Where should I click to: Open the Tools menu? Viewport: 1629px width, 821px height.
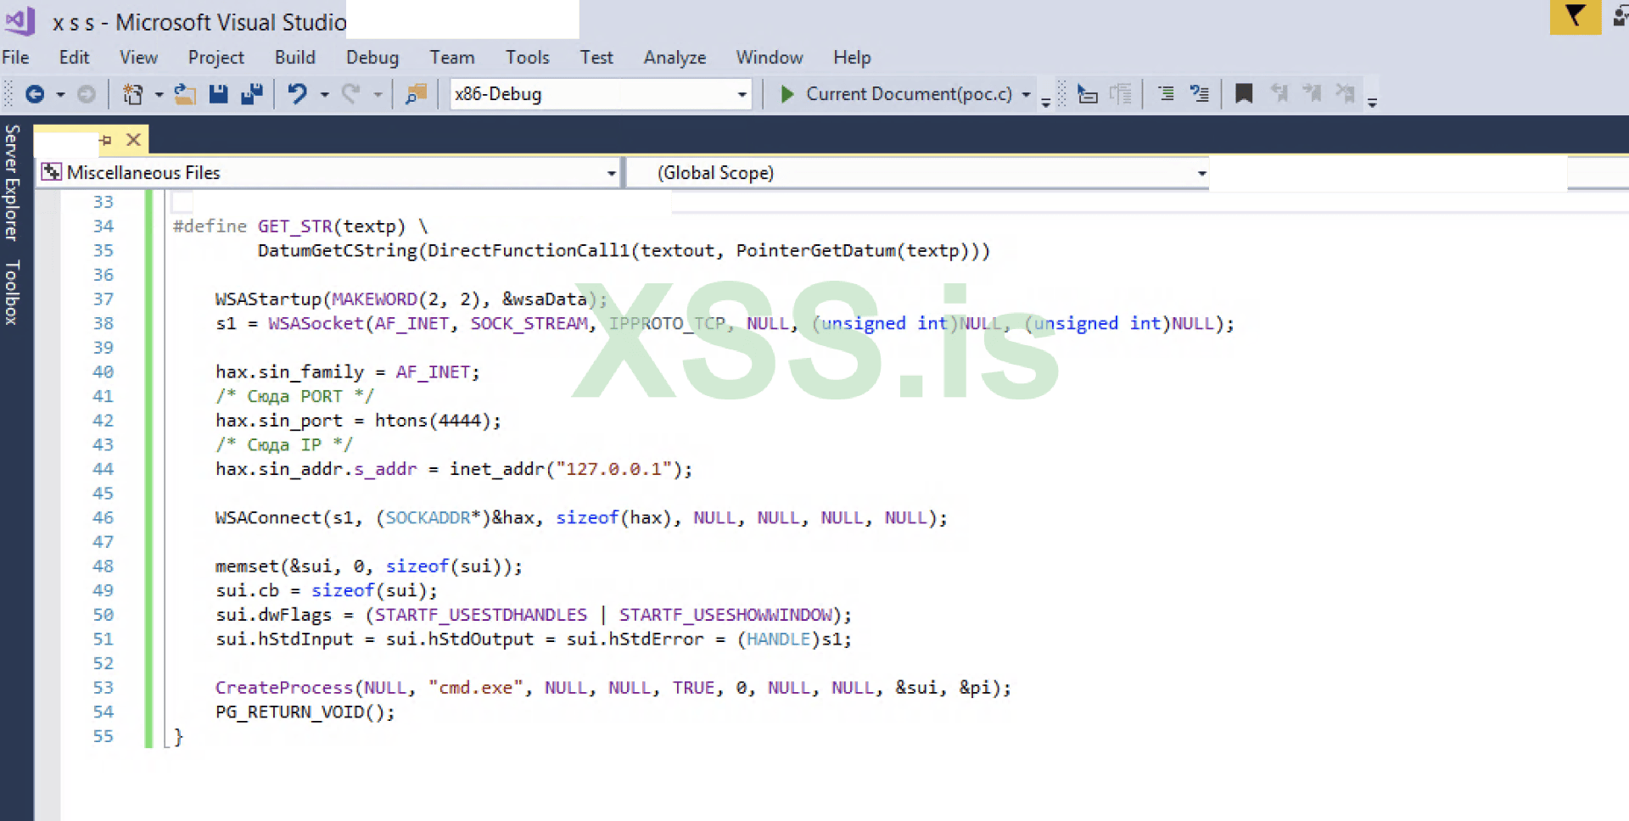[x=527, y=57]
